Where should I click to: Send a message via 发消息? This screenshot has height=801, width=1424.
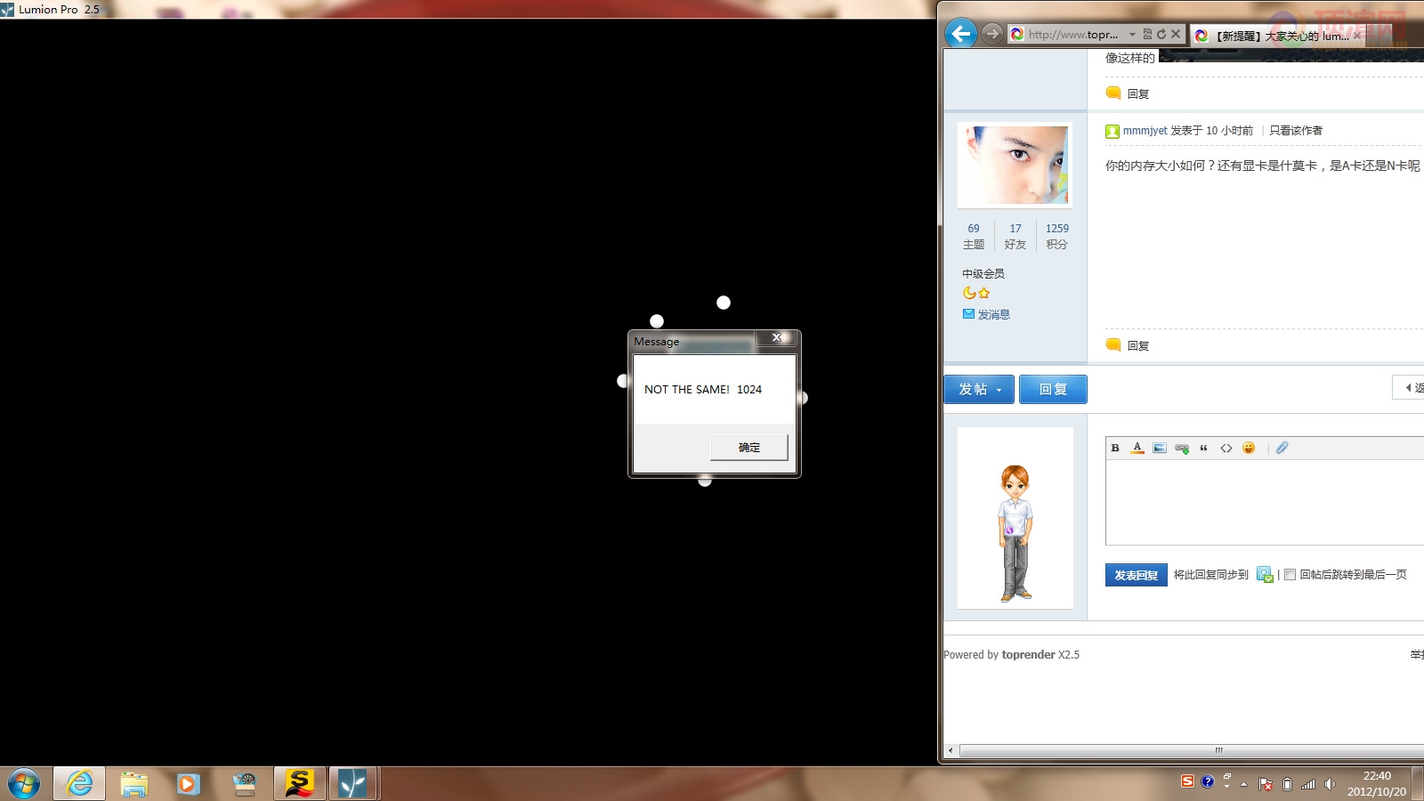tap(986, 314)
